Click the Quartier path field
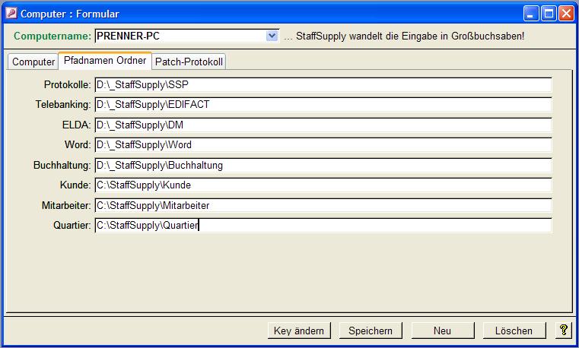 point(323,225)
